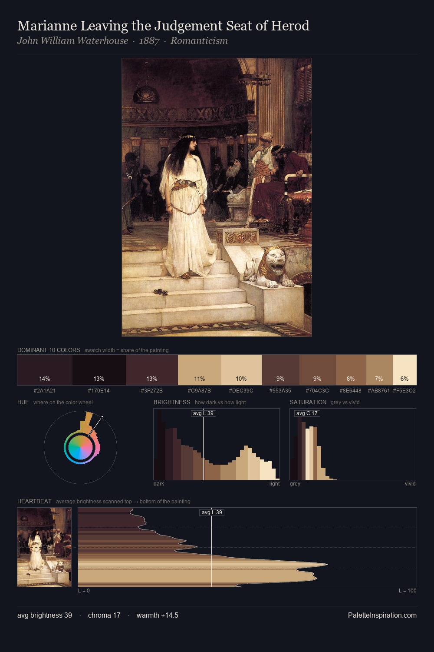The height and width of the screenshot is (652, 434).
Task: Choose the #704C3C brown swatch
Action: (x=317, y=370)
